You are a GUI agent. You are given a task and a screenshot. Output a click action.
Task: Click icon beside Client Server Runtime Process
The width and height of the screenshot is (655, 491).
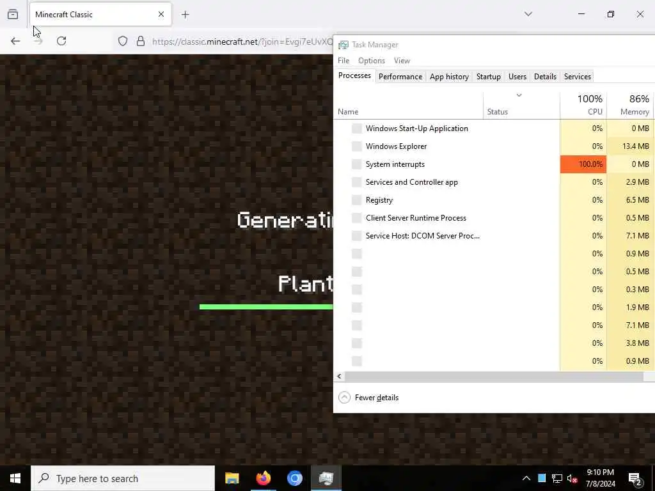[357, 218]
